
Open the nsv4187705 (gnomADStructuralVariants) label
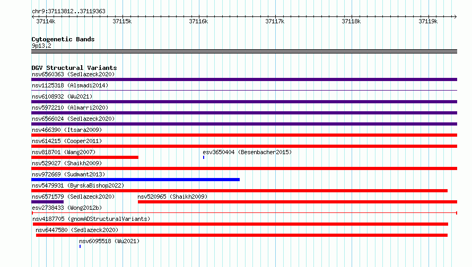click(x=91, y=219)
